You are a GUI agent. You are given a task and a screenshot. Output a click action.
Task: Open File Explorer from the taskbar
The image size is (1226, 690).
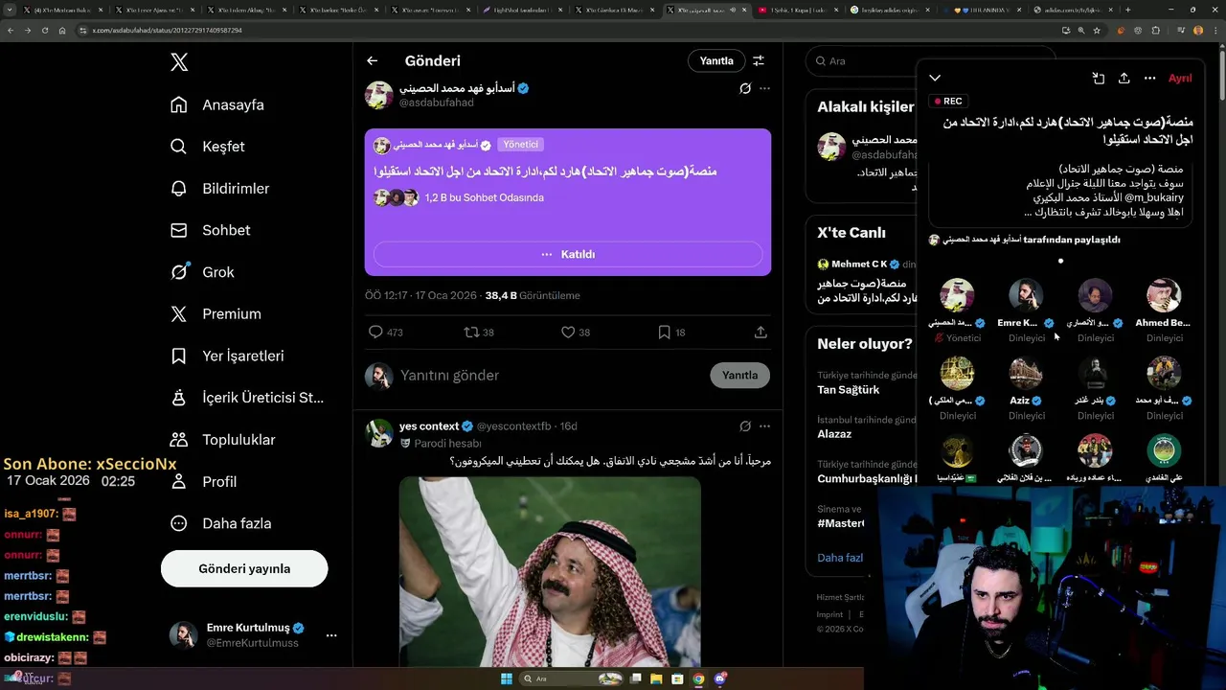coord(657,678)
